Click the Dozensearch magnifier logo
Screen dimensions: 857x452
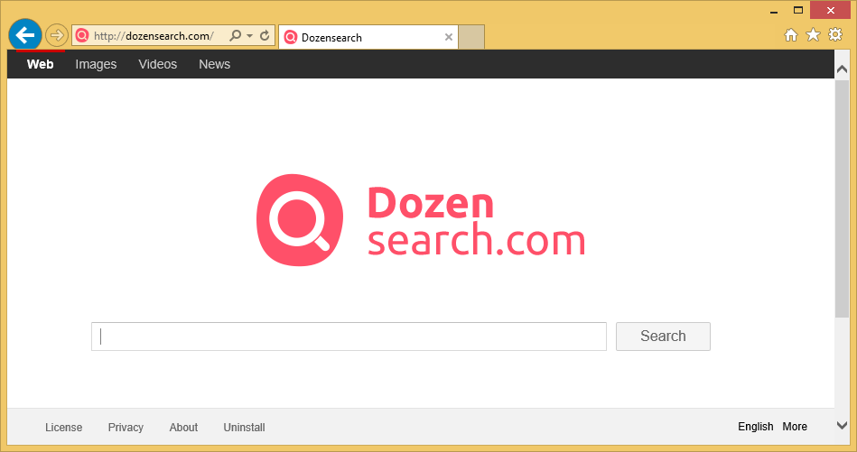[300, 220]
